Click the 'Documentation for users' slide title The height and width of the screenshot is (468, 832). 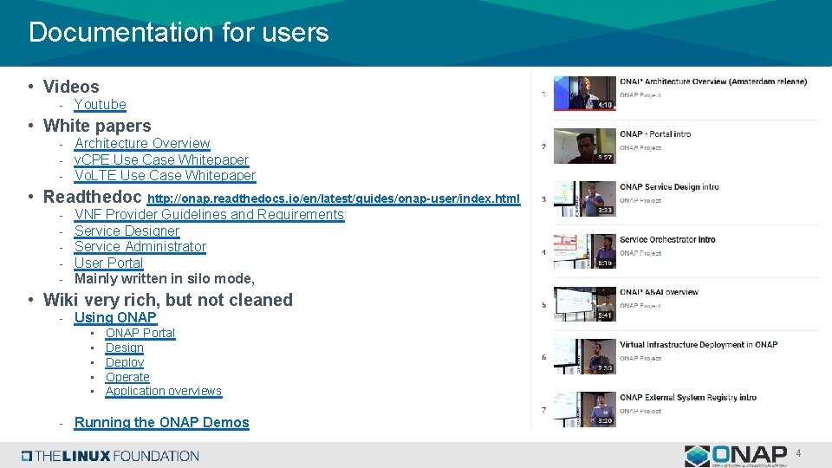pos(179,32)
